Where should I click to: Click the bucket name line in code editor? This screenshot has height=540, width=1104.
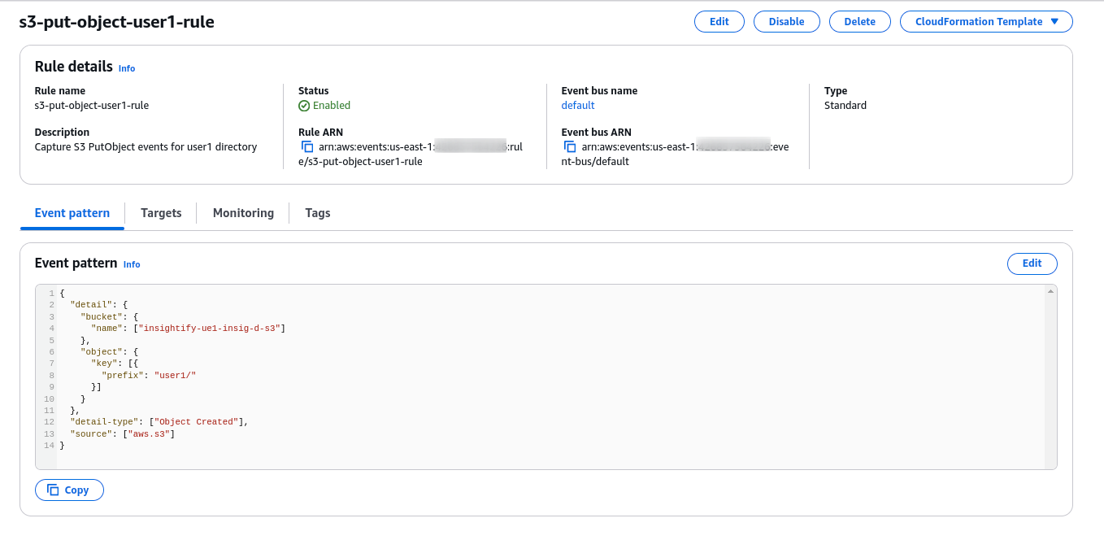click(211, 329)
